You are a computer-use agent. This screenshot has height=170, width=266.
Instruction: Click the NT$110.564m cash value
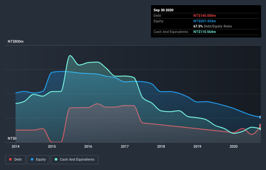pyautogui.click(x=204, y=32)
